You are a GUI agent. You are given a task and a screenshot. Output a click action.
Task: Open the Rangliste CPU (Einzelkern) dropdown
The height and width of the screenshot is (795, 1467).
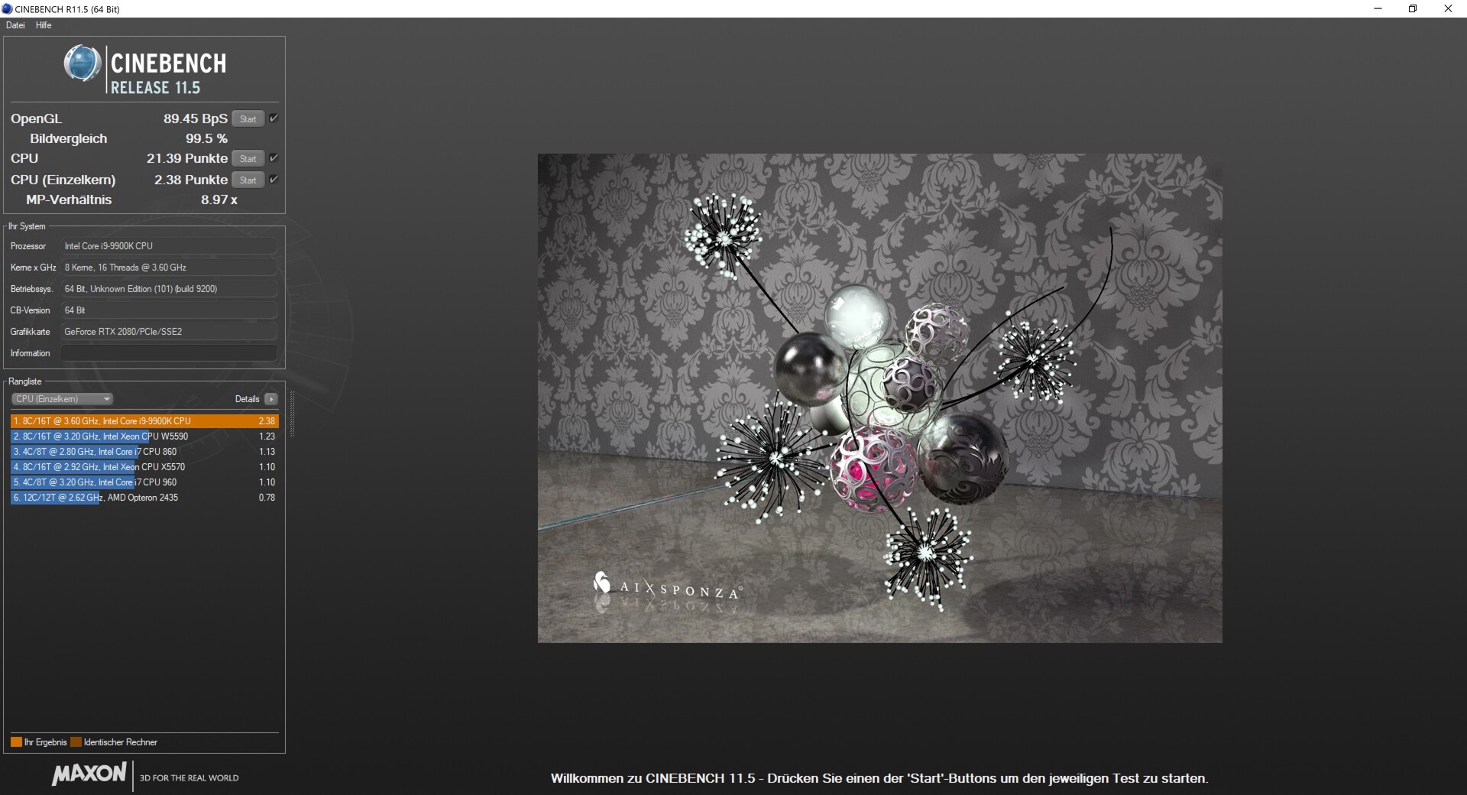click(62, 399)
